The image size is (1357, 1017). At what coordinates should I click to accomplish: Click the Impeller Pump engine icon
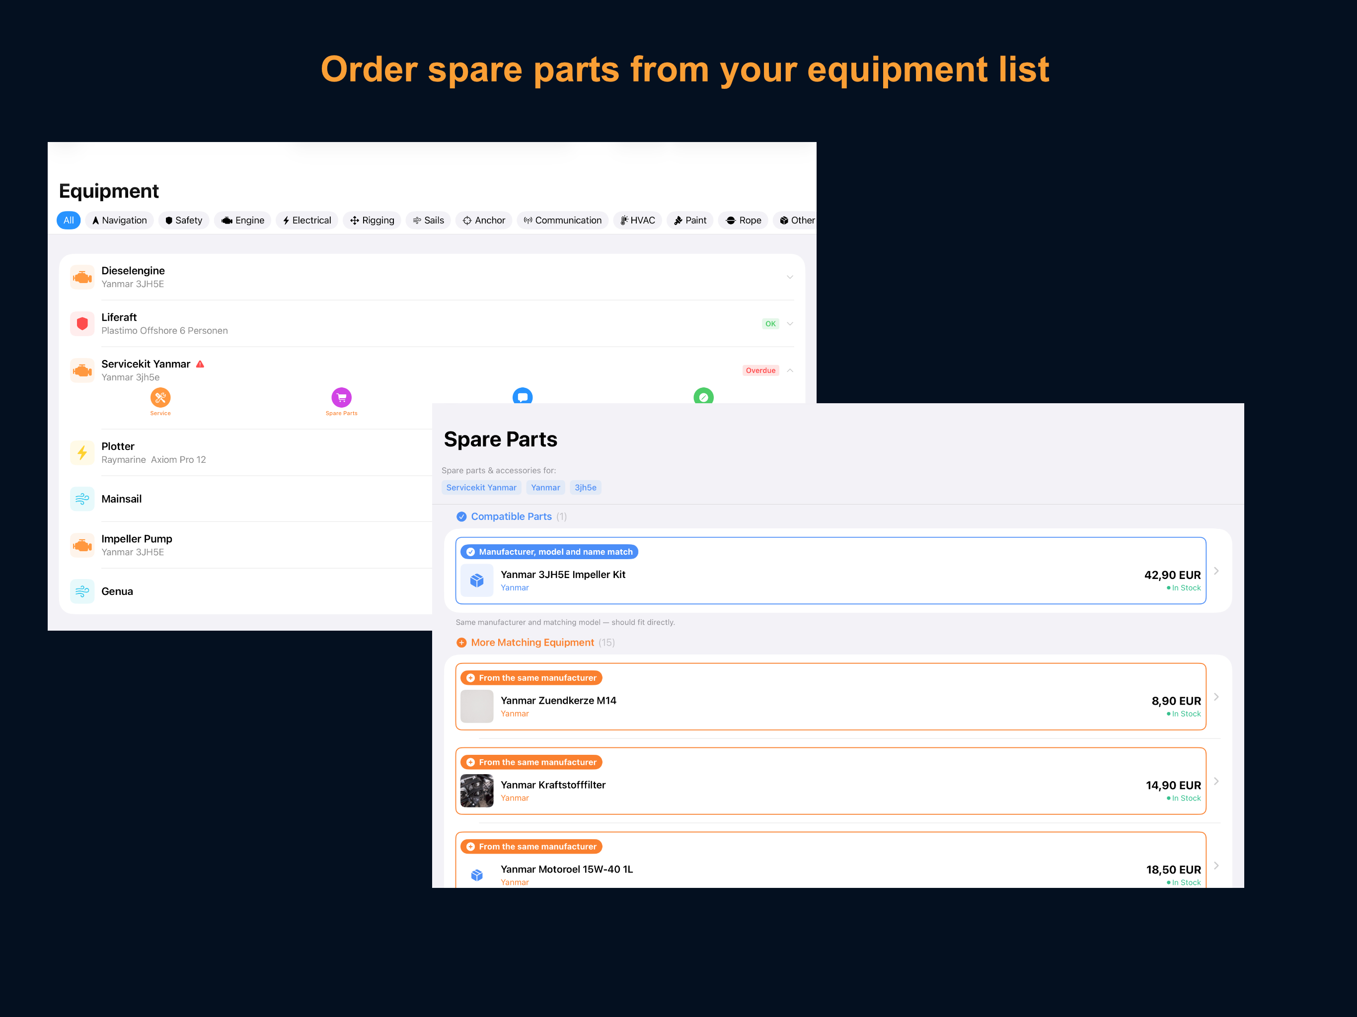82,545
